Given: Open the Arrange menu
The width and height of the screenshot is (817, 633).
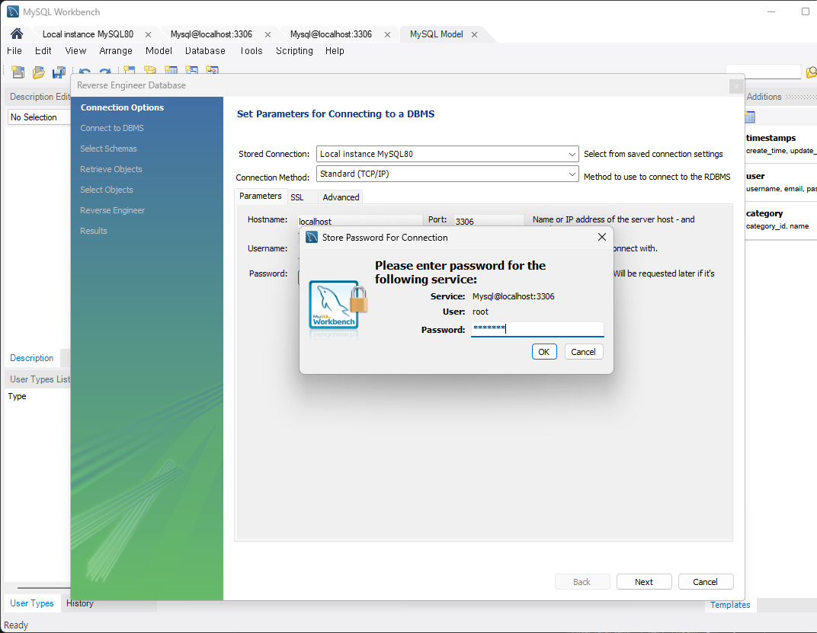Looking at the screenshot, I should 116,50.
